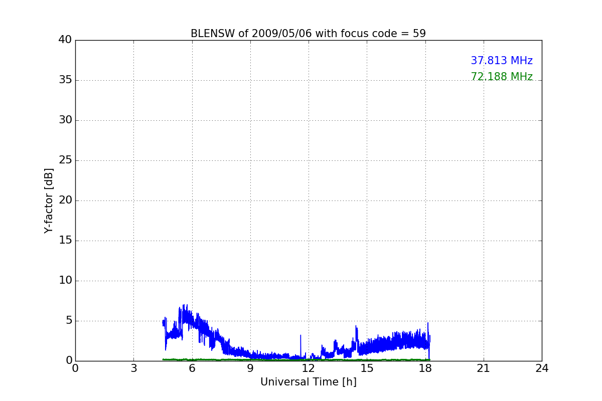The image size is (602, 401).
Task: Select the green '72.188 MHz' legend label
Action: coord(502,77)
